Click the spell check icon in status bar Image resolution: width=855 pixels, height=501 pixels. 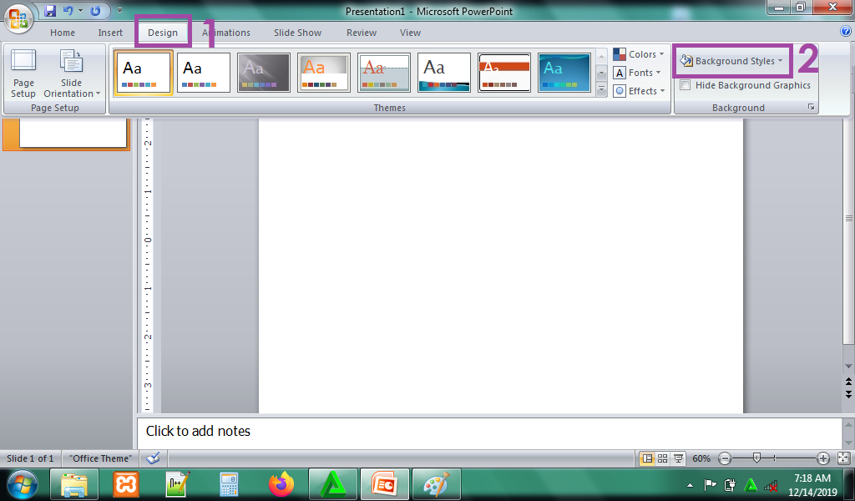pyautogui.click(x=153, y=458)
